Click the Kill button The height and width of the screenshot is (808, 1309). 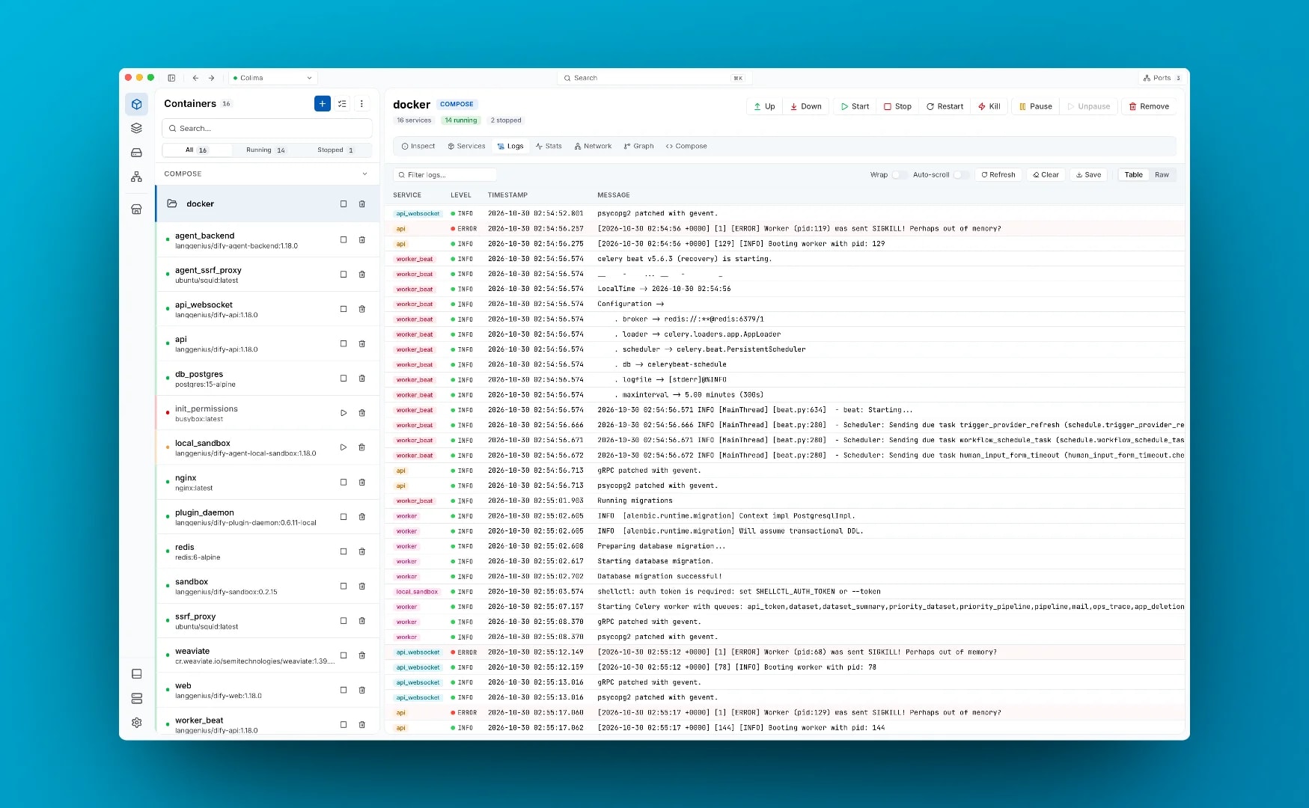(x=989, y=106)
